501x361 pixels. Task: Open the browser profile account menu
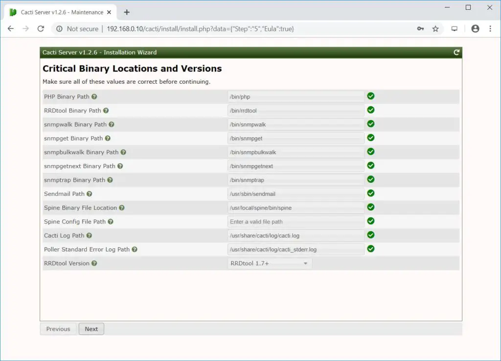pyautogui.click(x=475, y=29)
